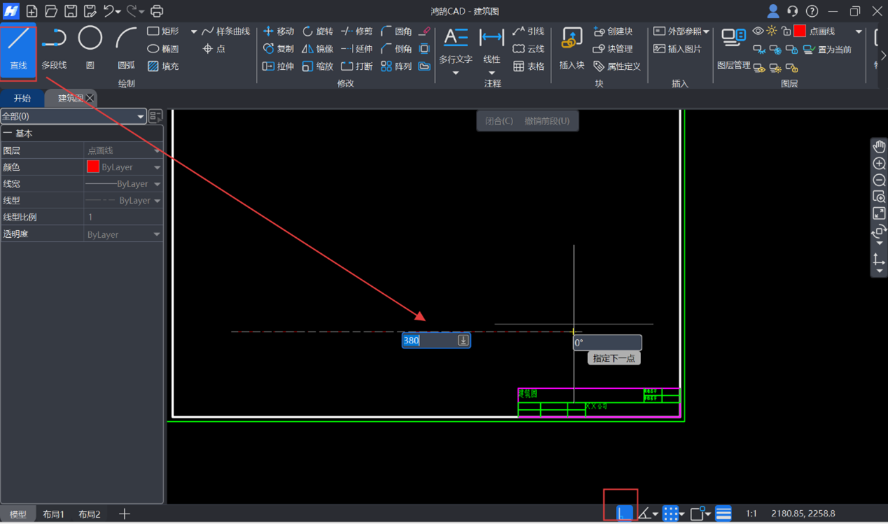Screen dimensions: 888x524
Task: Toggle grid display in status bar
Action: pyautogui.click(x=670, y=514)
